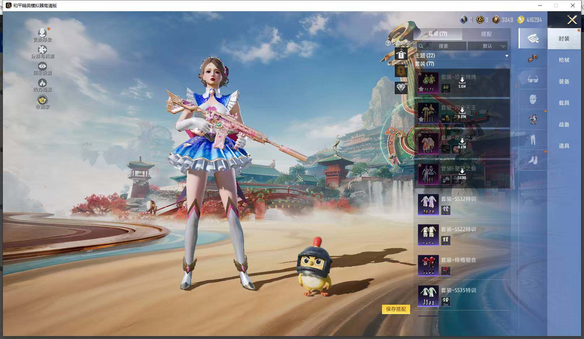Screen dimensions: 584x339
Task: Select the 花火之火 outfit thumbnail
Action: coord(428,143)
